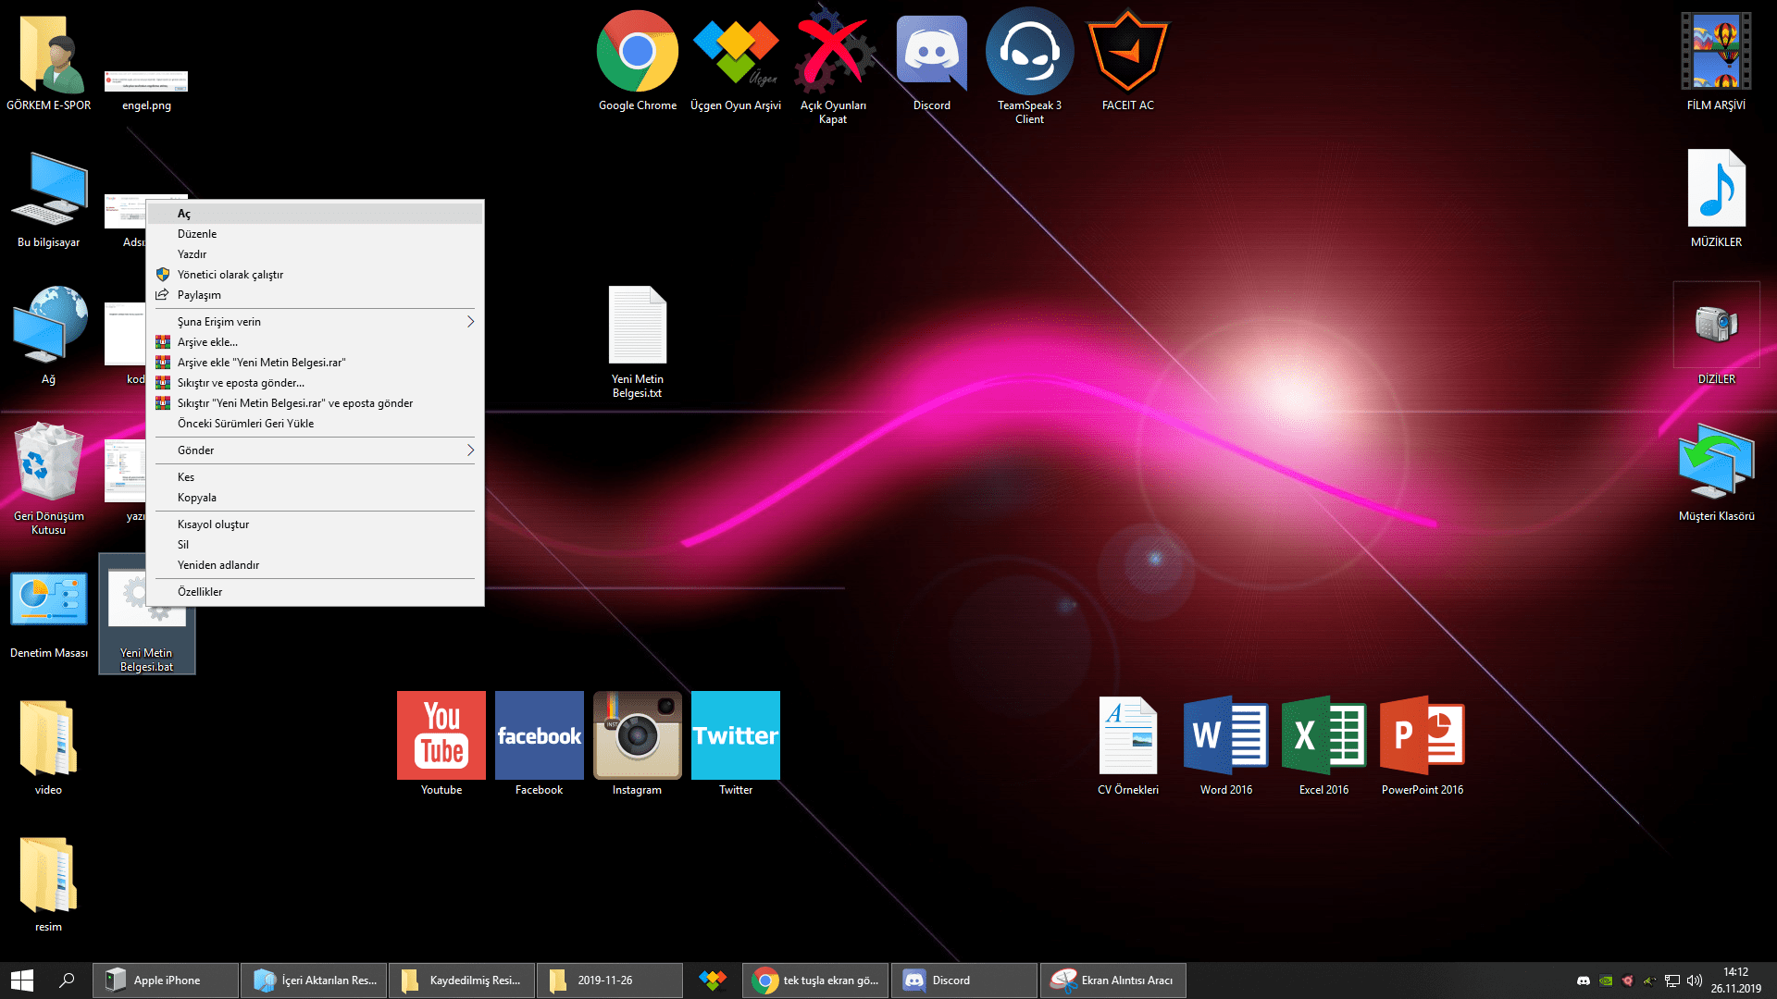
Task: Open the taskbar clock showing 14:12
Action: (x=1736, y=980)
